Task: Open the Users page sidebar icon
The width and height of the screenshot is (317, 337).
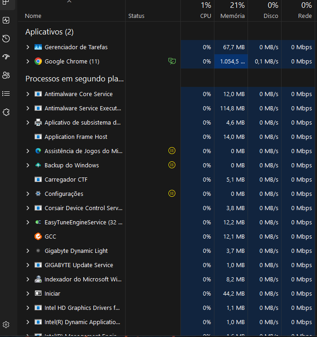Action: click(6, 75)
